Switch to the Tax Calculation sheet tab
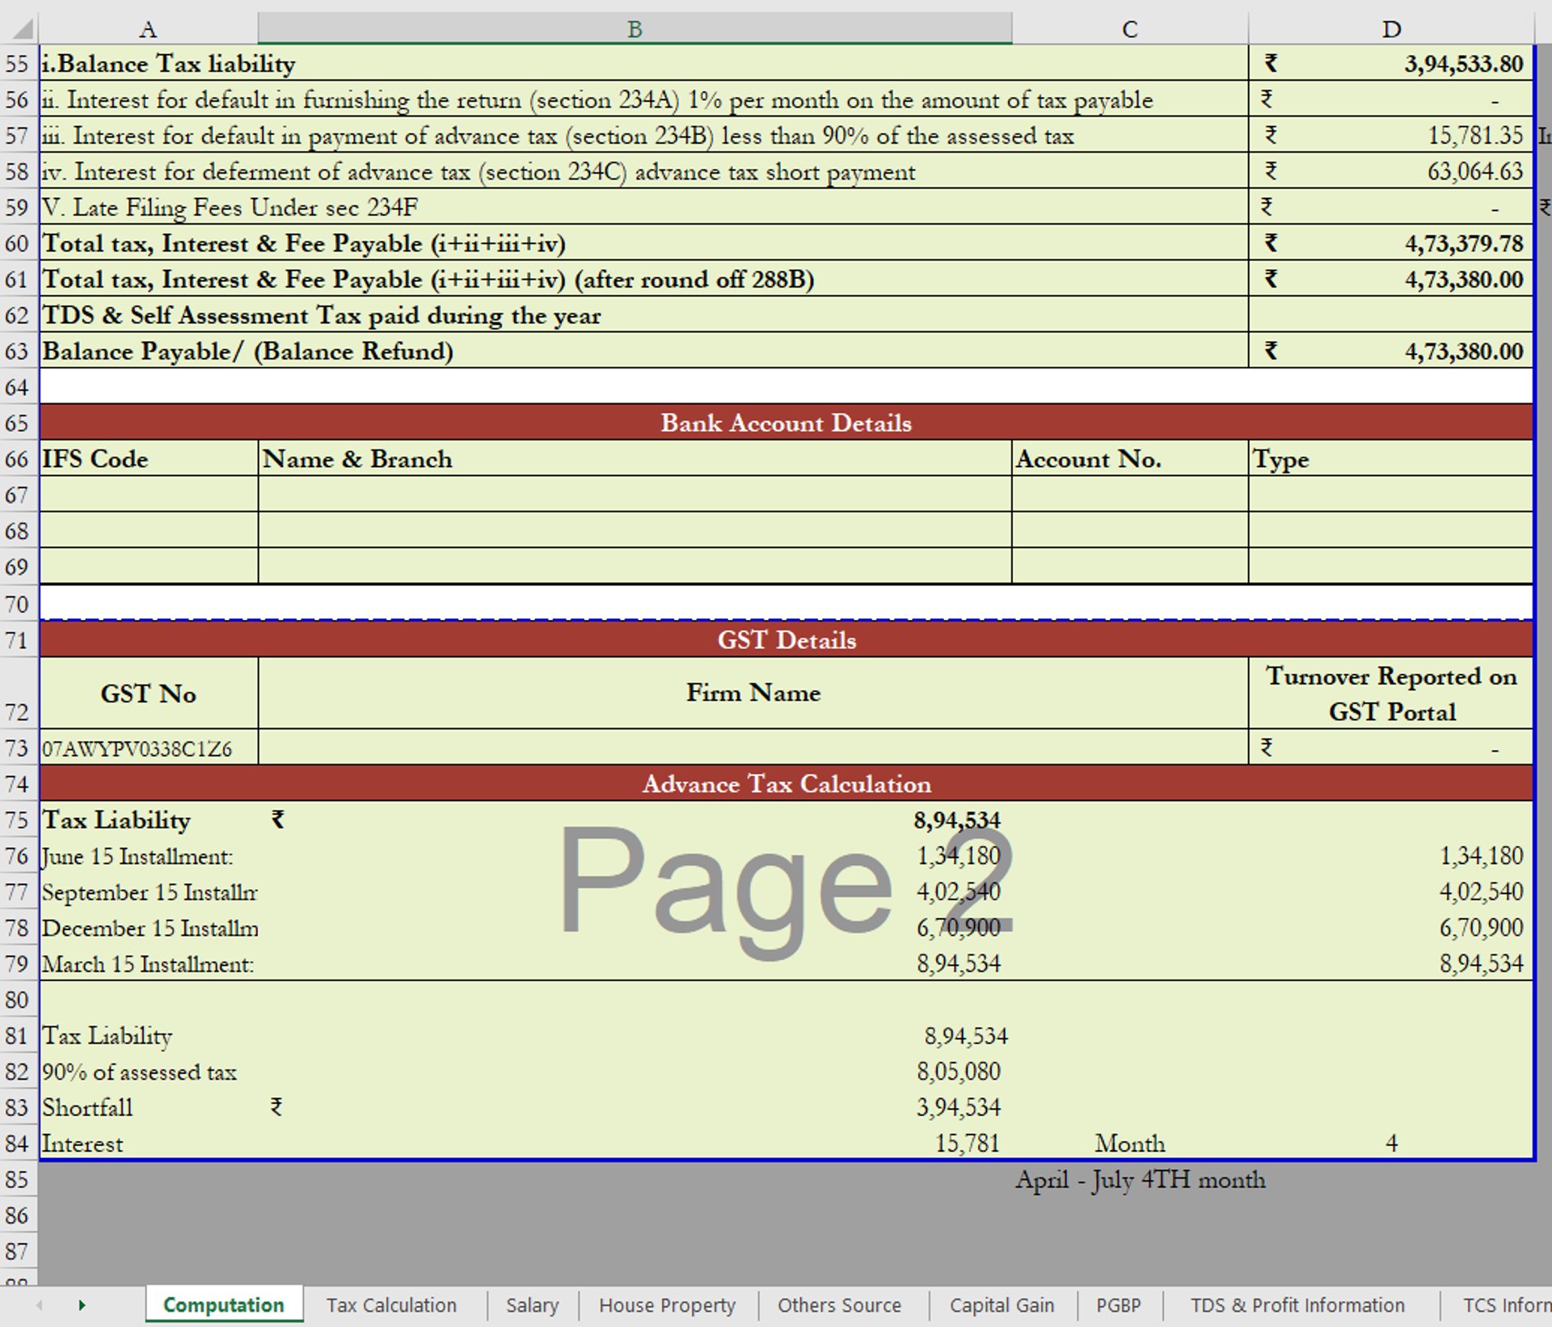Viewport: 1552px width, 1327px height. [391, 1304]
